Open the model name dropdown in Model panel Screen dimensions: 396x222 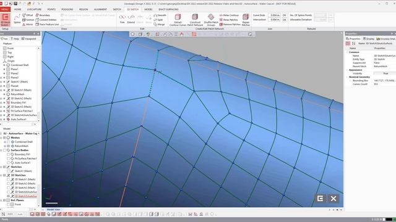38,133
